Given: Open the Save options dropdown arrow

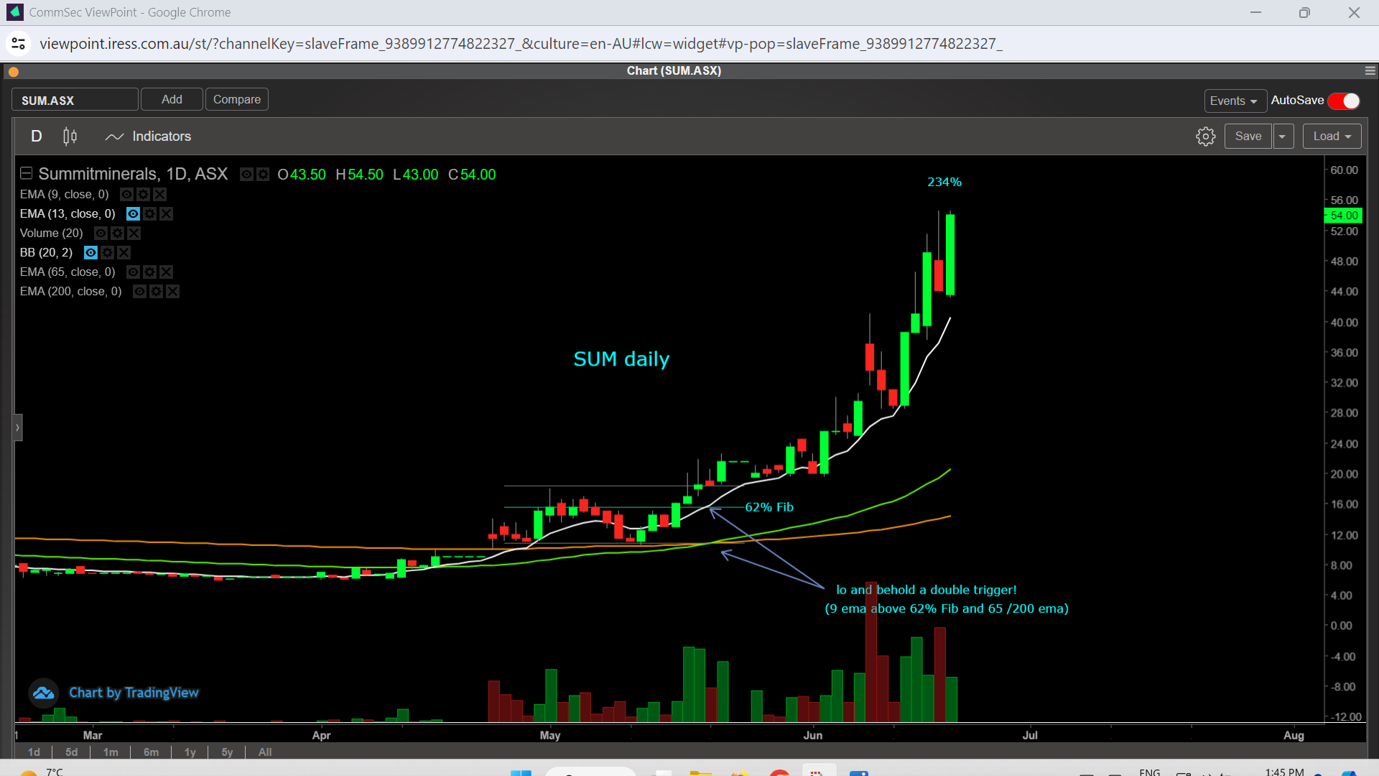Looking at the screenshot, I should click(x=1282, y=137).
